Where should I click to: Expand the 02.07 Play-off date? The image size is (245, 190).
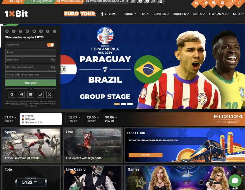(x=74, y=119)
